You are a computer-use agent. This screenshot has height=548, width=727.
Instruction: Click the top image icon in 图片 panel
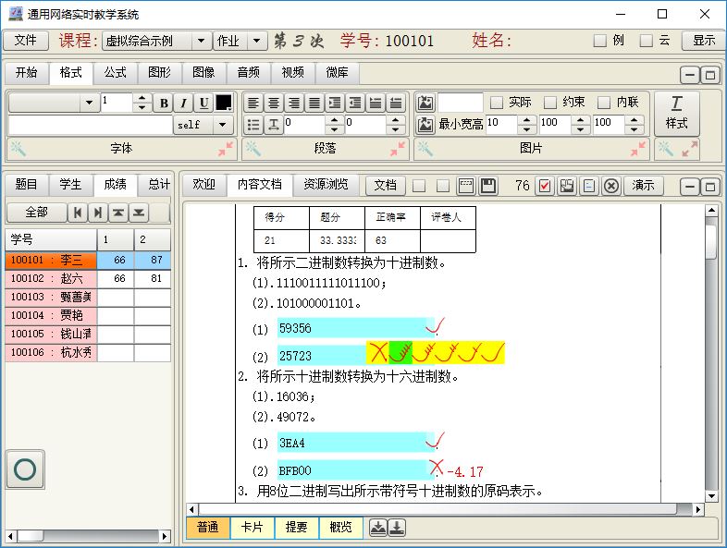pyautogui.click(x=425, y=103)
